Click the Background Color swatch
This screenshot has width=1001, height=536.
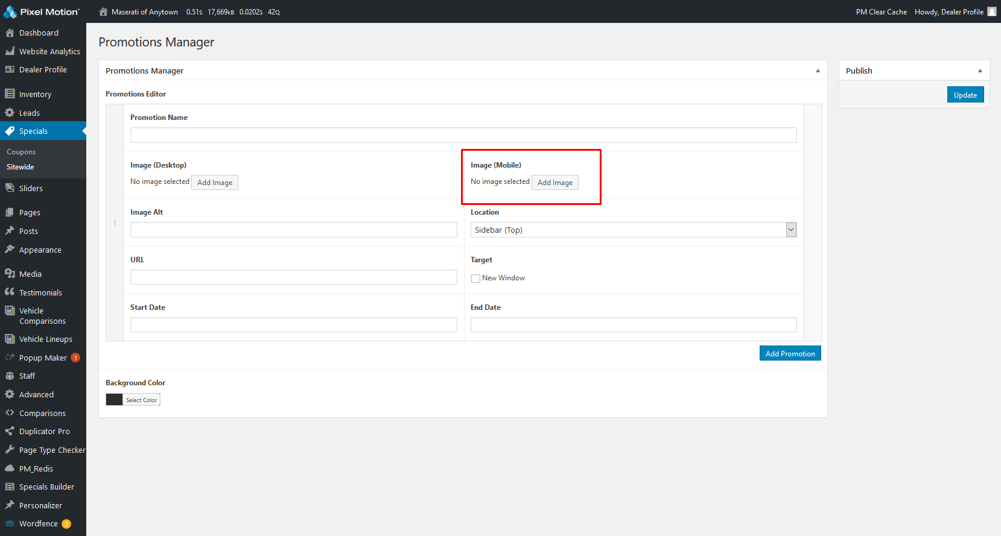click(114, 400)
